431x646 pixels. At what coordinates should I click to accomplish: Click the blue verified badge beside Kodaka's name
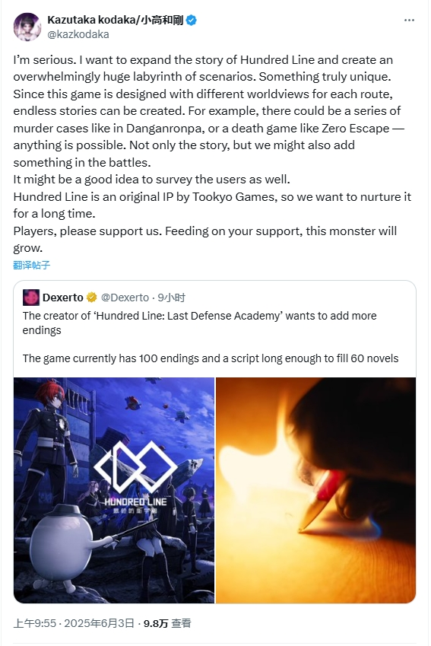(x=192, y=21)
